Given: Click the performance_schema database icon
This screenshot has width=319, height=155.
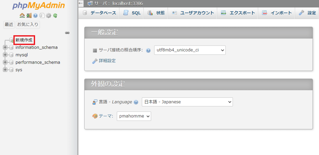Looking at the screenshot, I should pyautogui.click(x=11, y=63).
